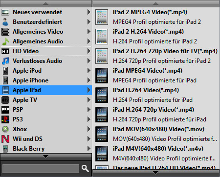This screenshot has width=220, height=177.
Task: Click the Apple iPod device icon
Action: point(5,71)
